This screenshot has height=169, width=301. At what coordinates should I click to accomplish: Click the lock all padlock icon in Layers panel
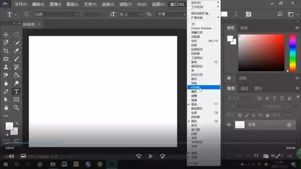tap(268, 115)
